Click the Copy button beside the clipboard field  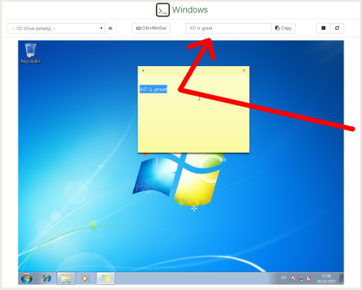click(x=284, y=28)
